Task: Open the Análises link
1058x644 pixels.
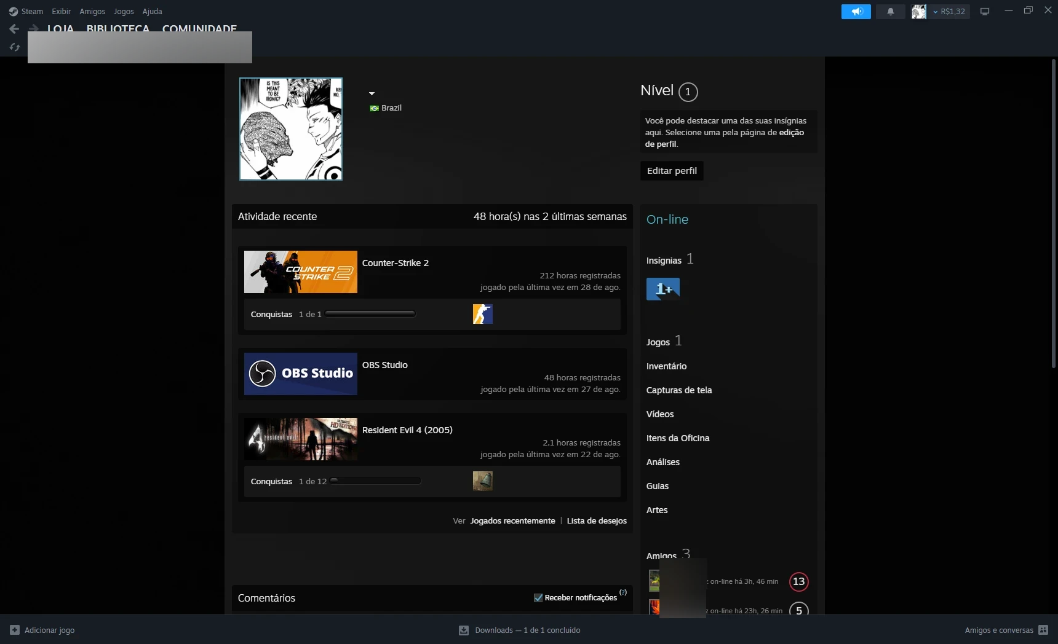Action: (663, 462)
